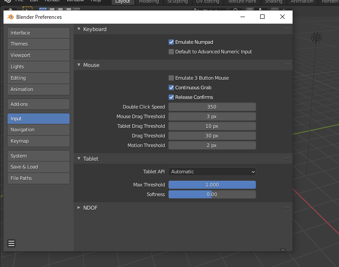339x267 pixels.
Task: Collapse the Tablet panel
Action: pyautogui.click(x=79, y=158)
